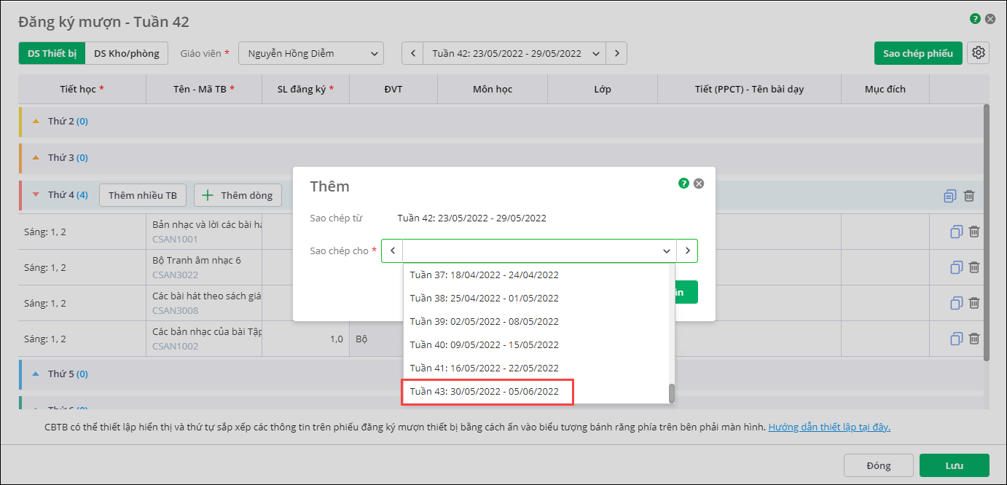Choose Tuần 40 from the list

tap(484, 344)
